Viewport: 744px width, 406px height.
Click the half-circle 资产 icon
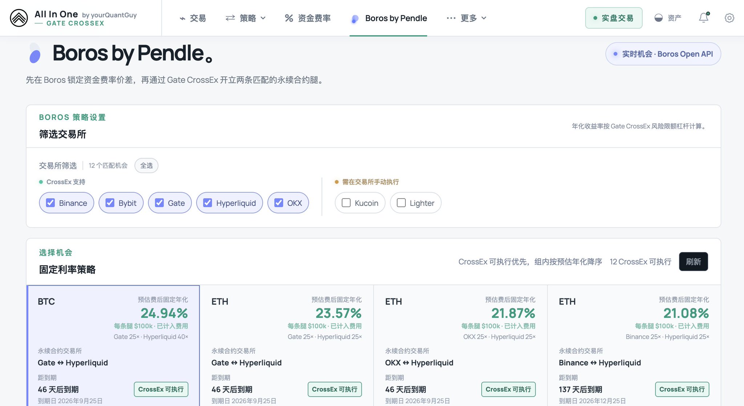tap(658, 18)
